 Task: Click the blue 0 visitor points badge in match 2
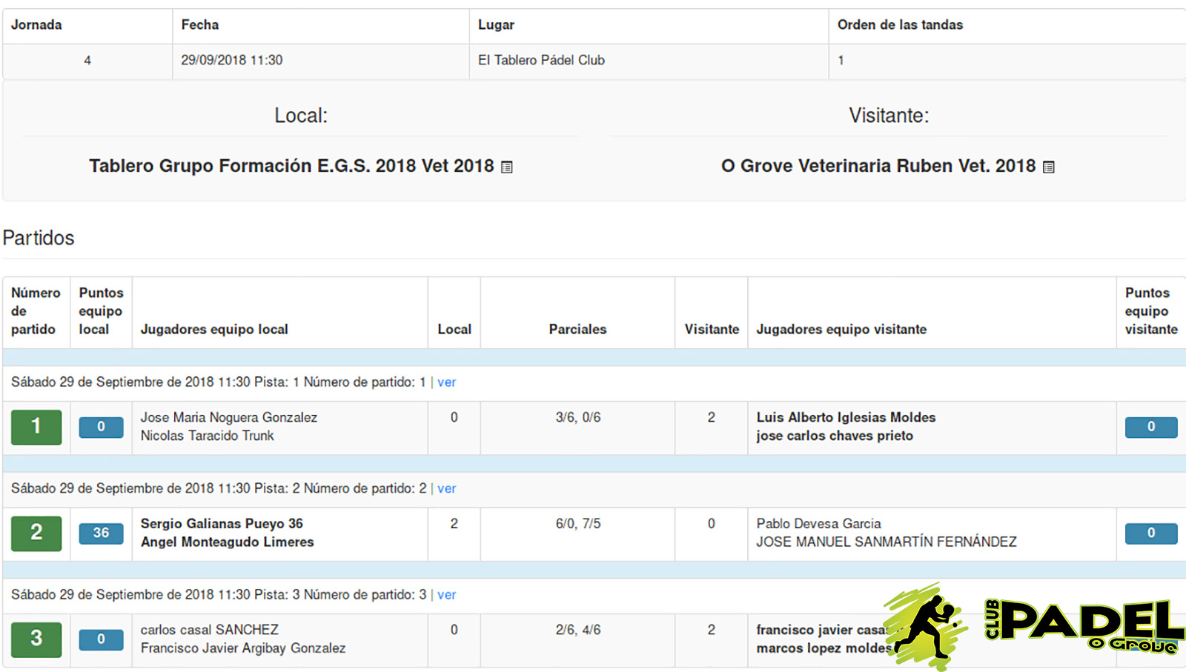1151,533
